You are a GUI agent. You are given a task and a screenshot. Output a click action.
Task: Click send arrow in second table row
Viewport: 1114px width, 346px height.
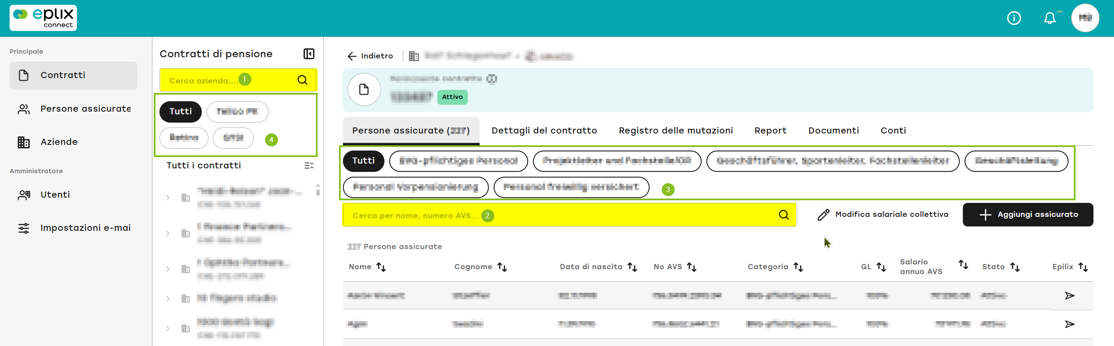1069,325
